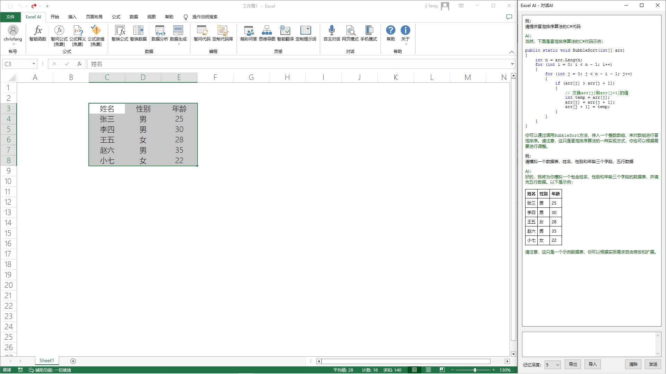Click the 数据分析 icon
This screenshot has width=666, height=374.
[x=160, y=30]
